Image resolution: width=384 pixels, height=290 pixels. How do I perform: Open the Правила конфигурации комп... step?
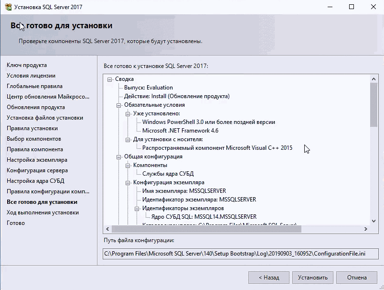click(x=48, y=191)
